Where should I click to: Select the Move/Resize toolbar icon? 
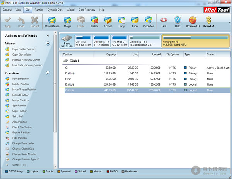pos(52,20)
